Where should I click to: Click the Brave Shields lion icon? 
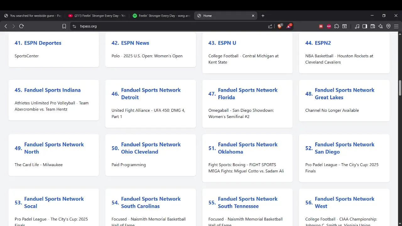pos(279,26)
